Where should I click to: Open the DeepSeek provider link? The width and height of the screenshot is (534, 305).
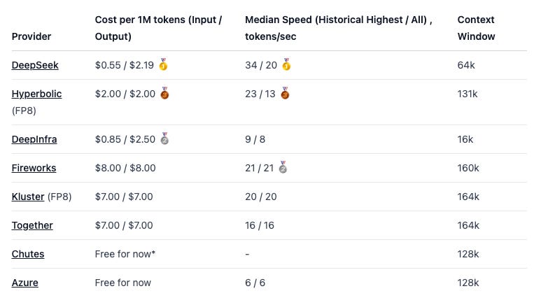[x=35, y=65]
